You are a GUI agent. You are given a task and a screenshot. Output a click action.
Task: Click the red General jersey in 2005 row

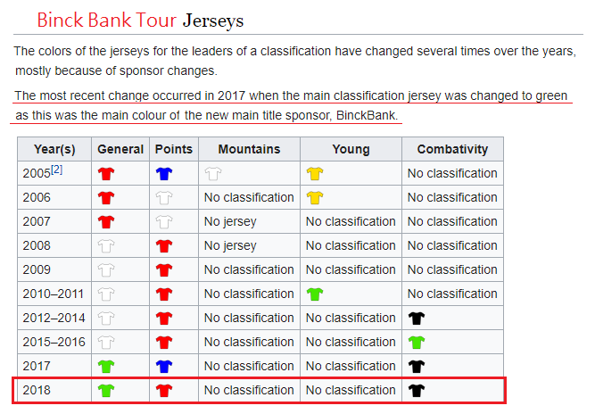[106, 174]
